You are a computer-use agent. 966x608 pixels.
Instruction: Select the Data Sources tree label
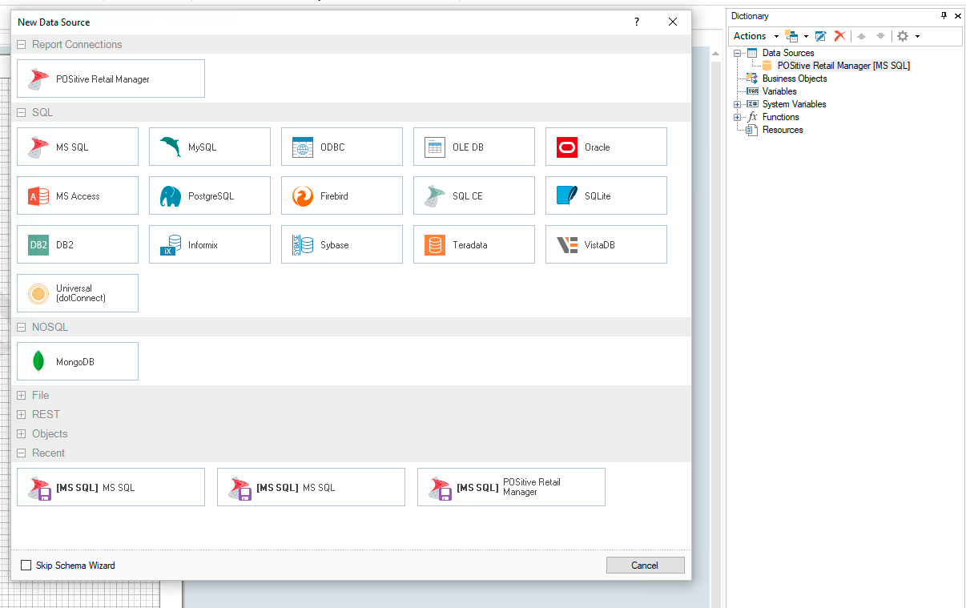coord(788,53)
